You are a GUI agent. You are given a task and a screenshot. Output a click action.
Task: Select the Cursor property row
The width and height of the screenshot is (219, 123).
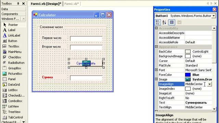click(x=185, y=61)
